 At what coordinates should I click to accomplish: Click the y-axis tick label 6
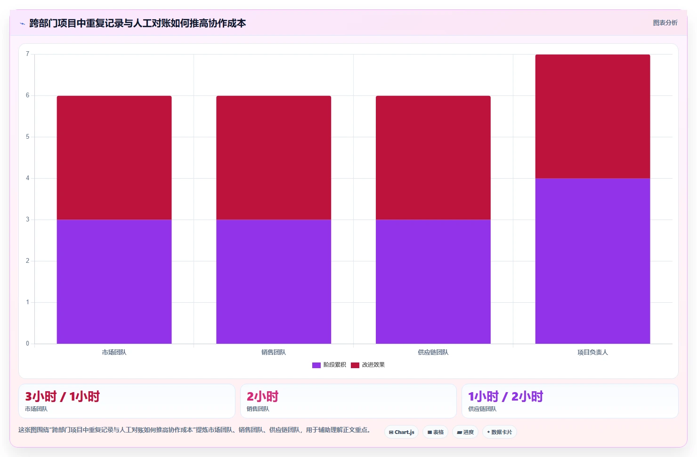click(x=27, y=95)
